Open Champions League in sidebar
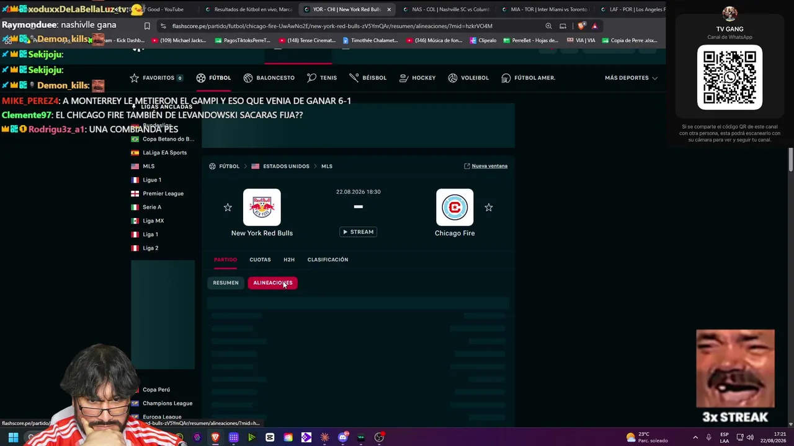Image resolution: width=794 pixels, height=446 pixels. [x=162, y=403]
